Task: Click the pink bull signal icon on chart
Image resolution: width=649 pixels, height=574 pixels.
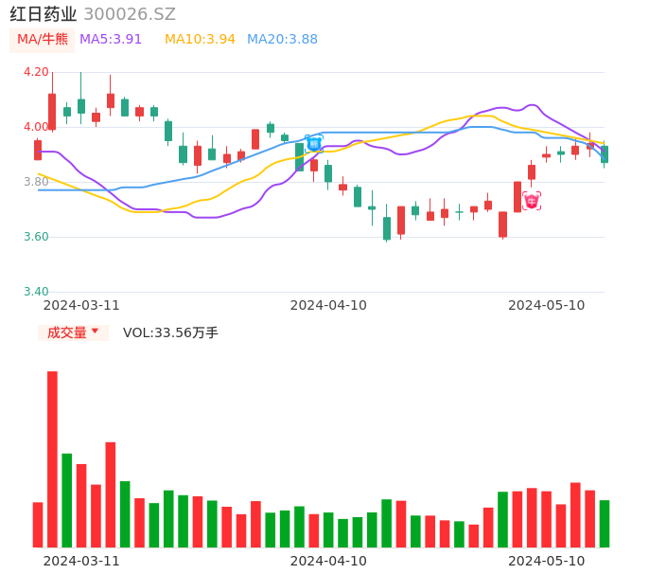Action: click(x=532, y=201)
